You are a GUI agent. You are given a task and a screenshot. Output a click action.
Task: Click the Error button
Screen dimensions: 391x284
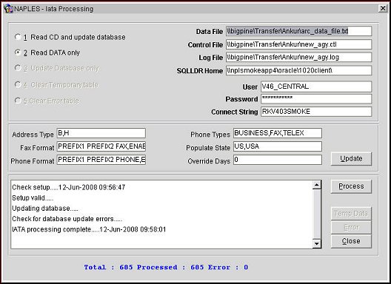coord(351,227)
